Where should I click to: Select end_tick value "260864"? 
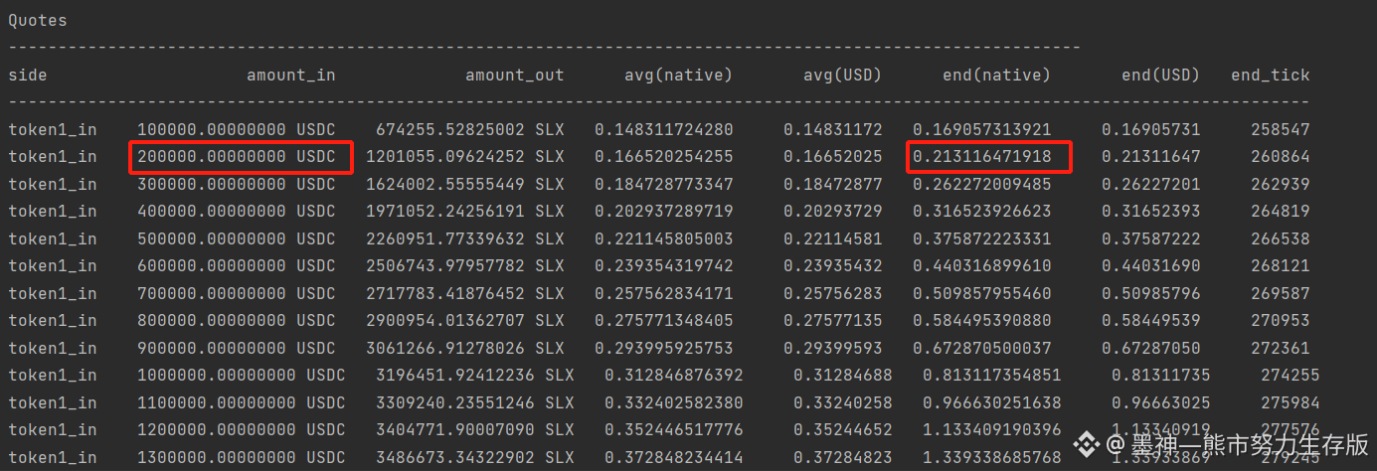pos(1281,157)
